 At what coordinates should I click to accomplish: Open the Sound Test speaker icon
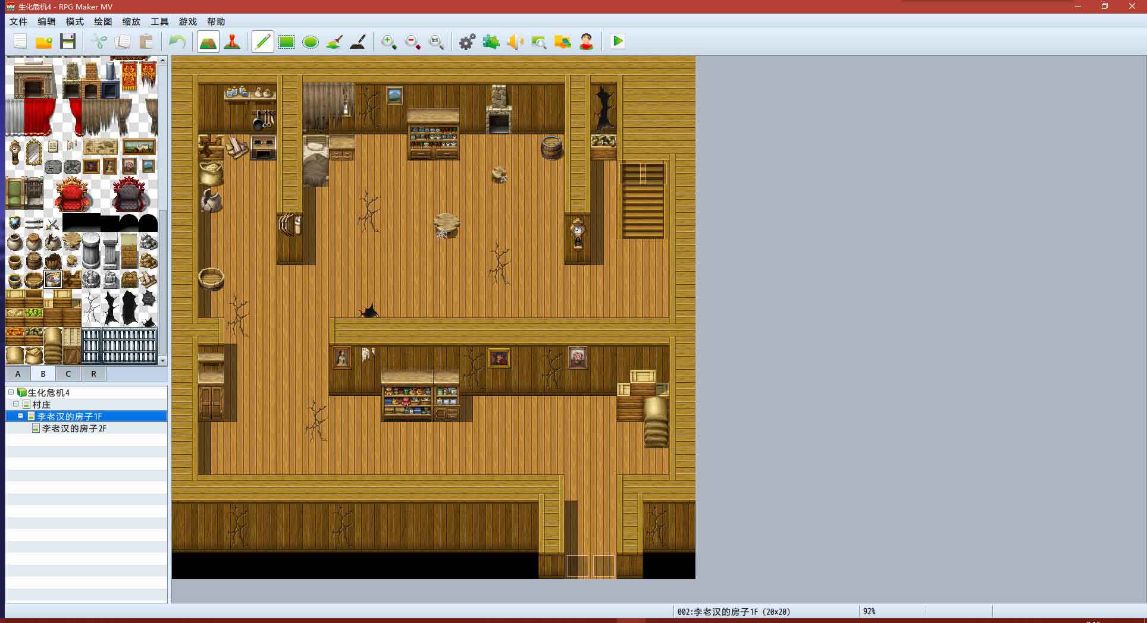click(515, 42)
